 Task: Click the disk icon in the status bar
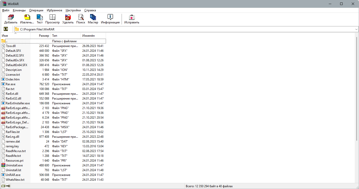pyautogui.click(x=3, y=186)
